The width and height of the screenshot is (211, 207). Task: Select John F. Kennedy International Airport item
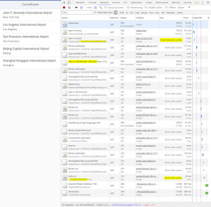coord(30,15)
